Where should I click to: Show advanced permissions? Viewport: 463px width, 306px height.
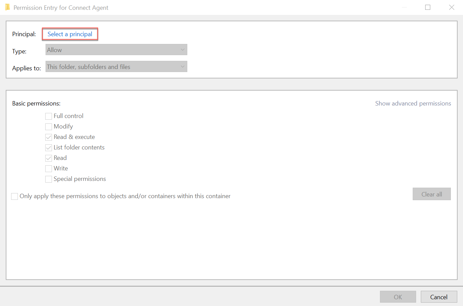coord(413,103)
